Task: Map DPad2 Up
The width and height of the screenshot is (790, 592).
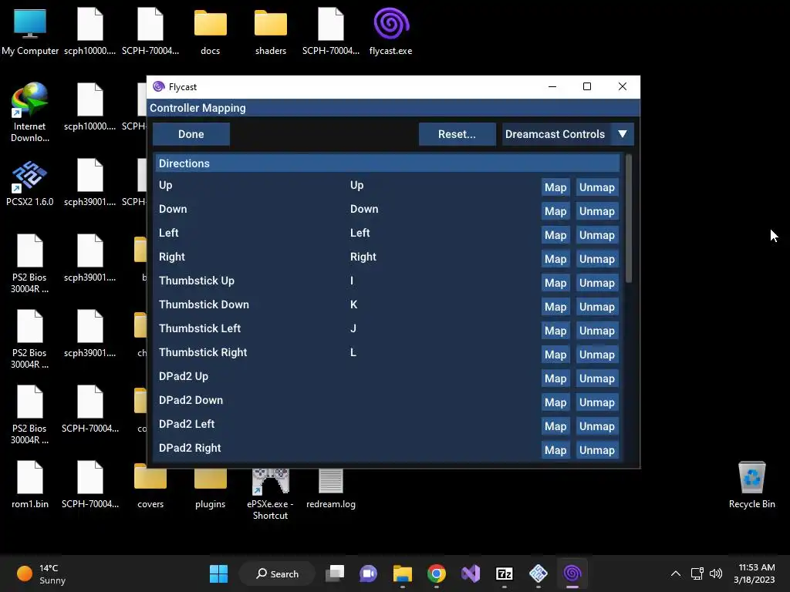Action: tap(555, 378)
